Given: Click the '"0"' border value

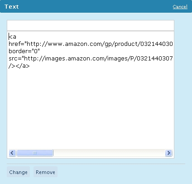Looking at the screenshot, I should (36, 51).
